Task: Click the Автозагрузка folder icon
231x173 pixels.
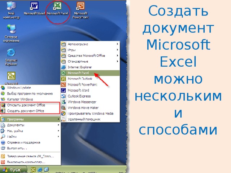Action: pyautogui.click(x=64, y=44)
